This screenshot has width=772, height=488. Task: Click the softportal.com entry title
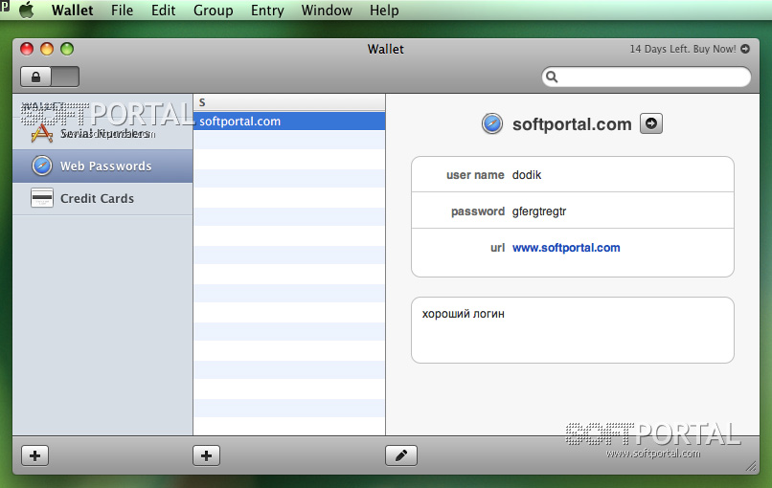tap(572, 124)
